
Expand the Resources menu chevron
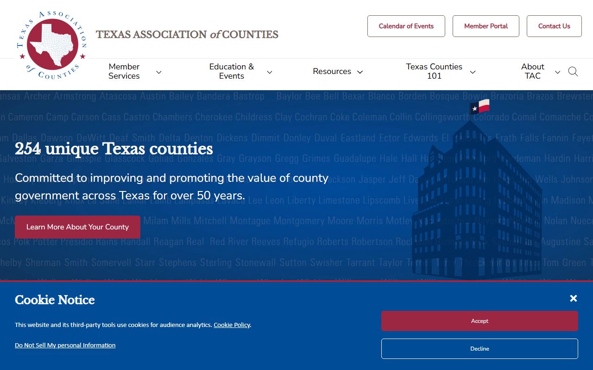tap(360, 72)
